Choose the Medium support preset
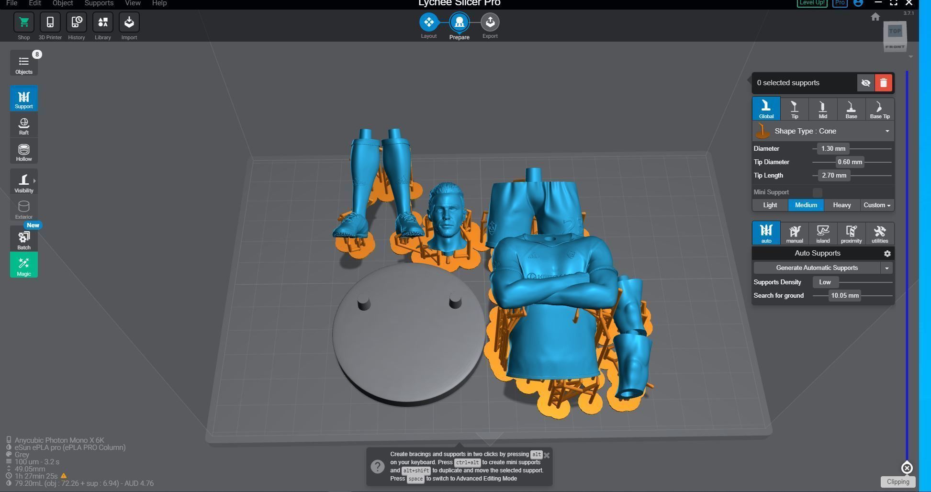931x492 pixels. click(x=806, y=205)
